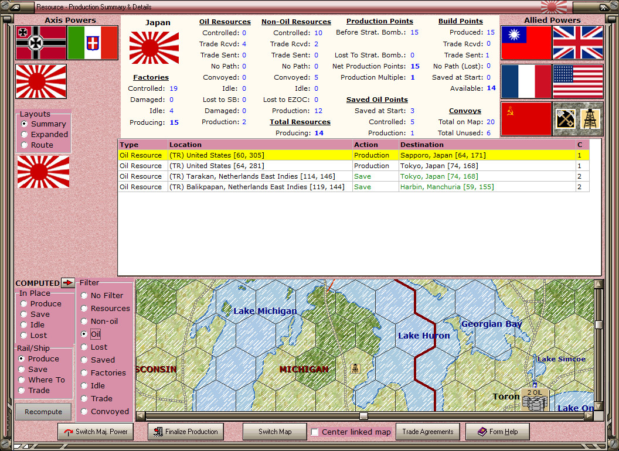Click the red arrow next to COMPUTED

[67, 283]
